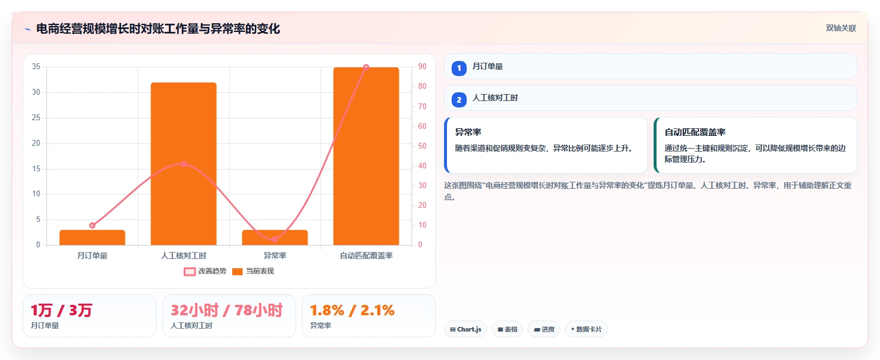Click the right axis value 90

(x=422, y=67)
